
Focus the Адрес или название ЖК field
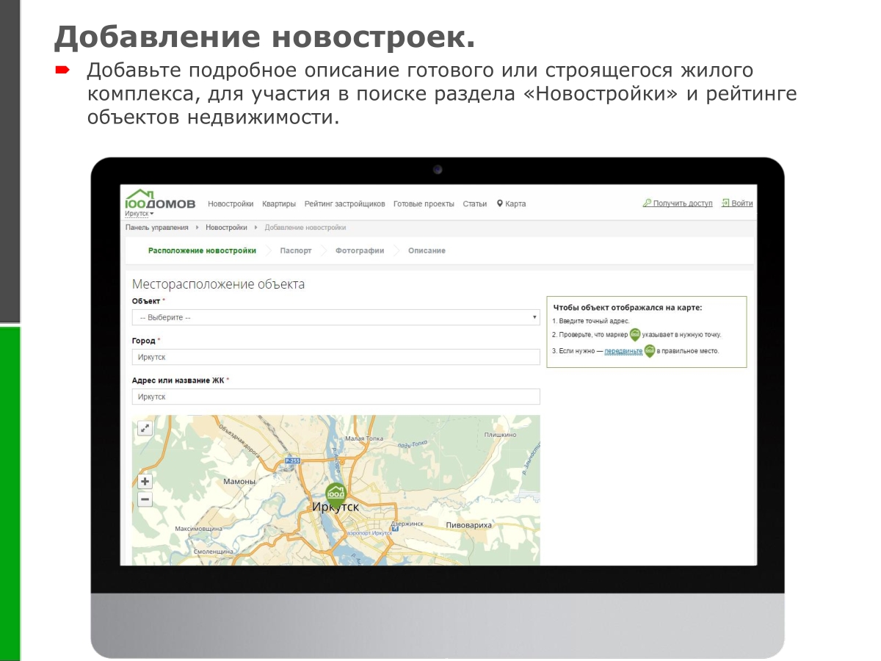click(x=336, y=397)
